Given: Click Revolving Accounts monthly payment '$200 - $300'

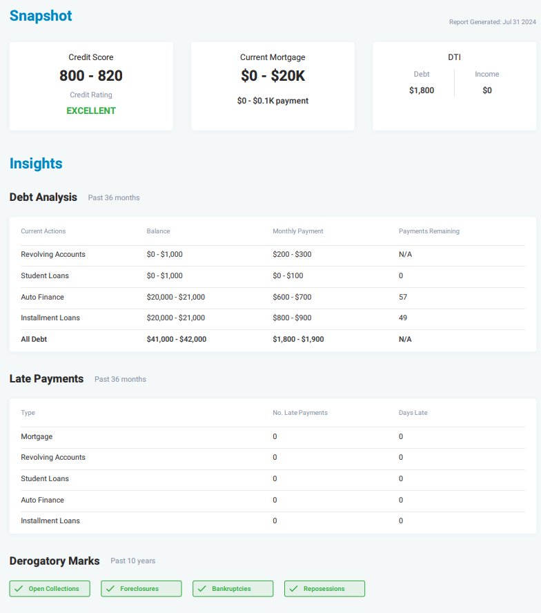Looking at the screenshot, I should (x=292, y=254).
